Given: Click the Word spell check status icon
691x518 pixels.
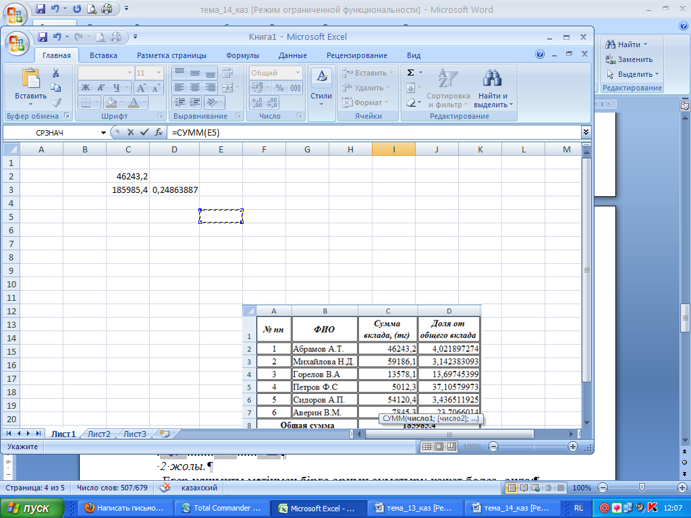Looking at the screenshot, I should (165, 488).
